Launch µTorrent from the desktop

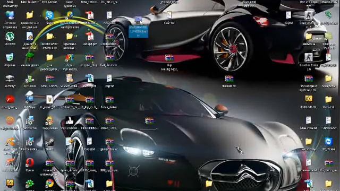[10, 37]
